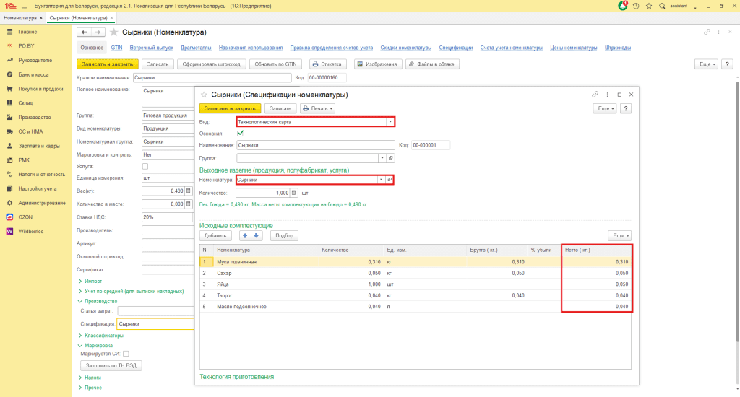Open the history clock icon in title bar
740x397 pixels.
[x=636, y=6]
